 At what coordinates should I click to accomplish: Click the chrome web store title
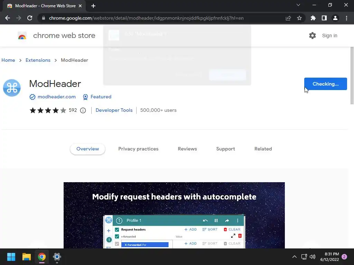(64, 36)
